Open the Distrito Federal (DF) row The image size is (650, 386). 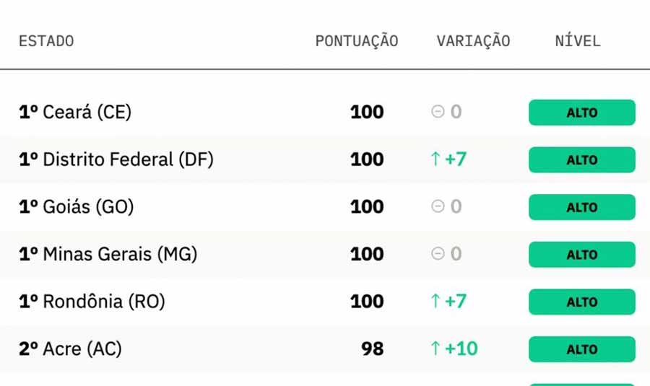click(325, 159)
